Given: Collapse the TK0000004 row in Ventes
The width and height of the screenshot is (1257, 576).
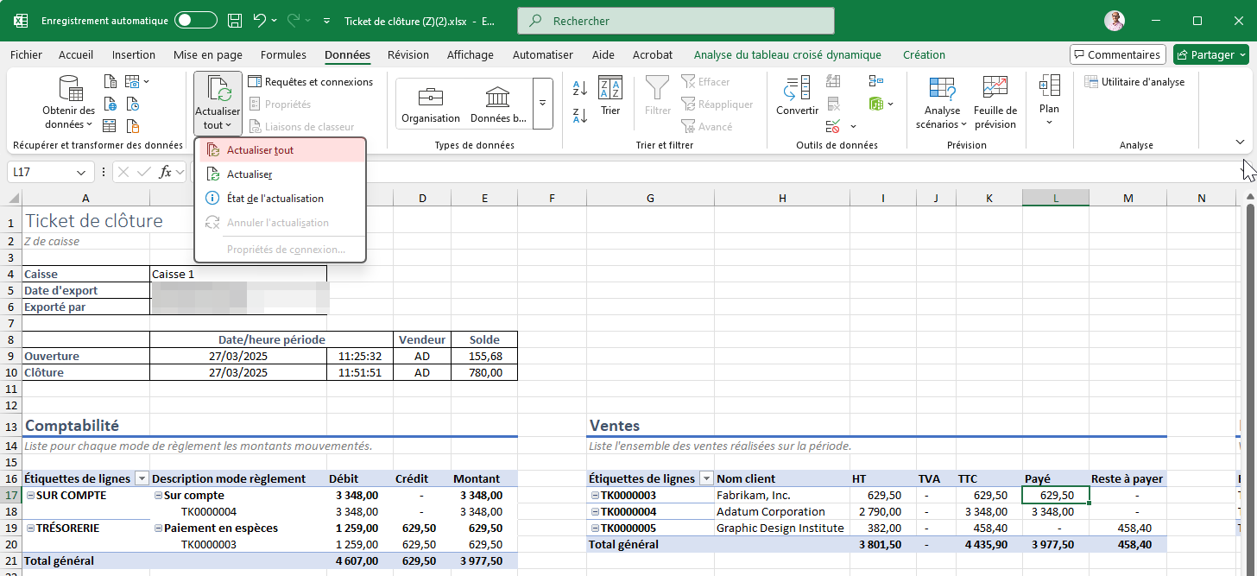Looking at the screenshot, I should pyautogui.click(x=595, y=512).
